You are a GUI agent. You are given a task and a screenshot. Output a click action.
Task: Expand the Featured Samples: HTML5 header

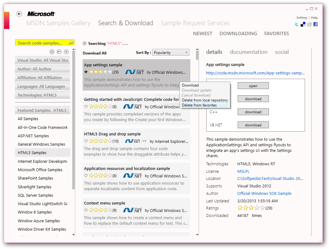43,110
